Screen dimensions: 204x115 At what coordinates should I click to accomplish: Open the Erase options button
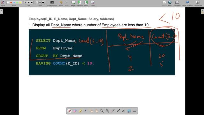pyautogui.click(x=93, y=3)
